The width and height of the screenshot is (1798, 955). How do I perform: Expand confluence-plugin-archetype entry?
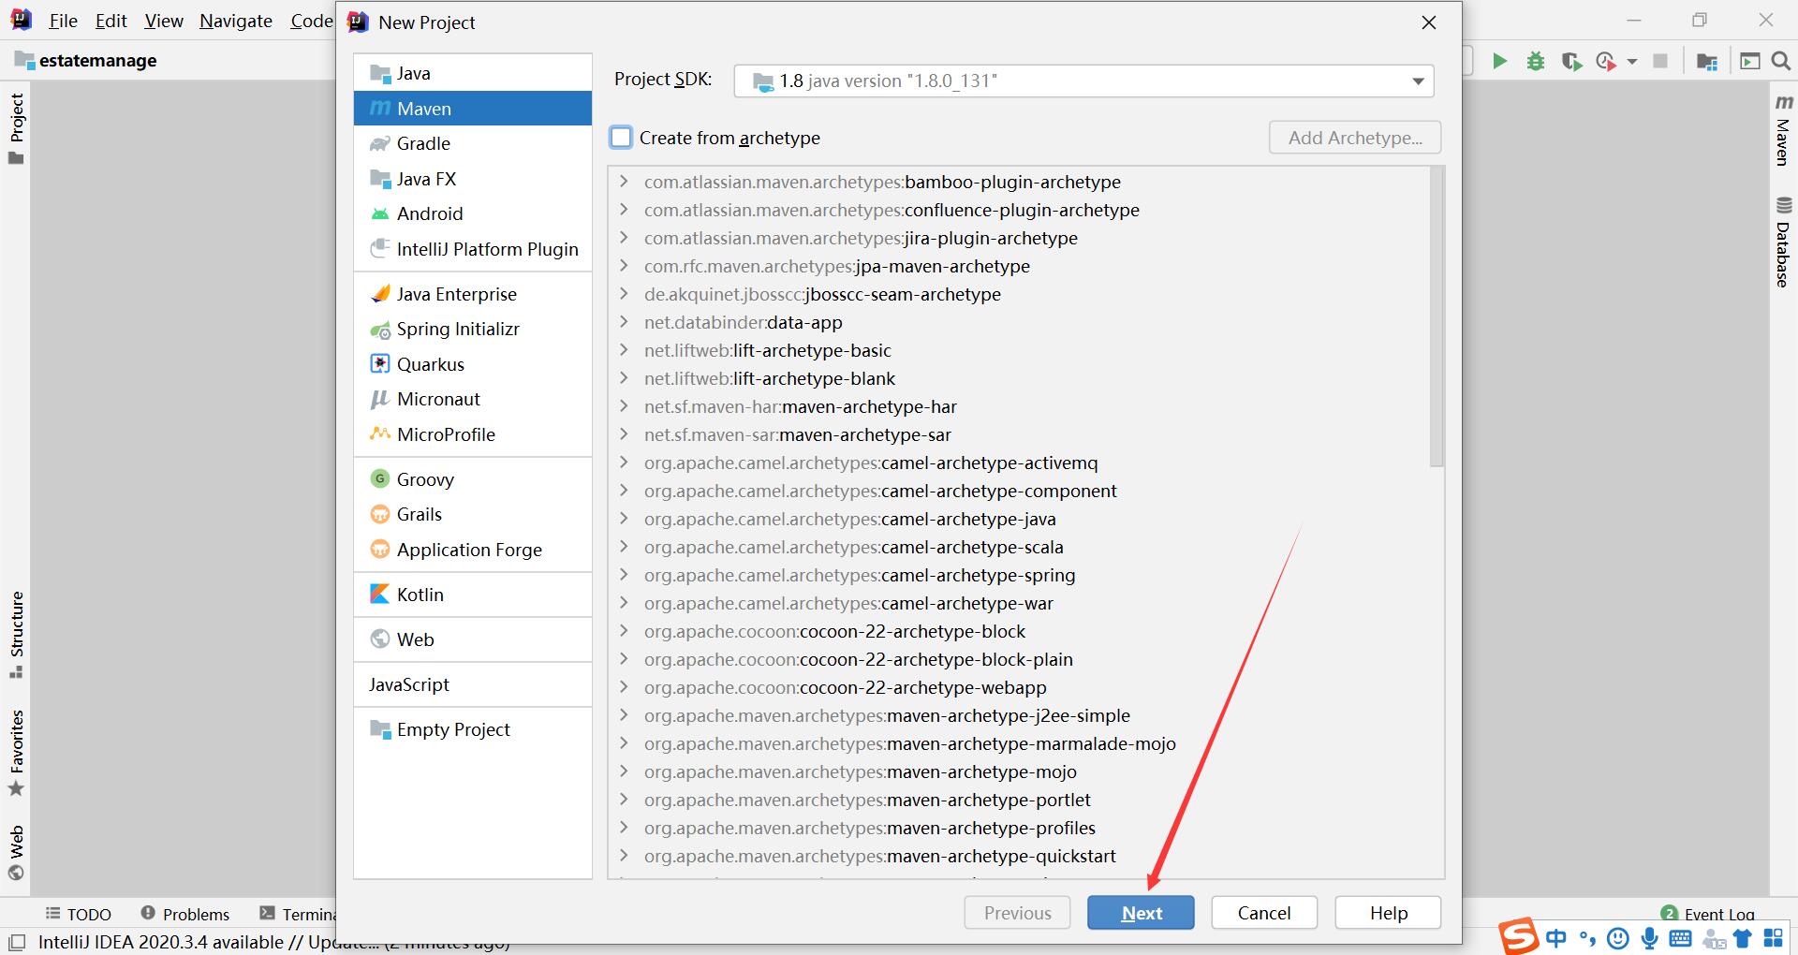(624, 210)
